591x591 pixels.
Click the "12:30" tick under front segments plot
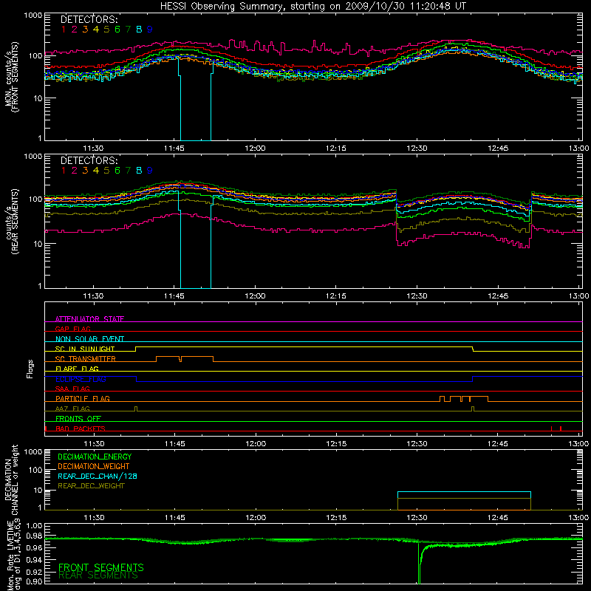pos(417,148)
